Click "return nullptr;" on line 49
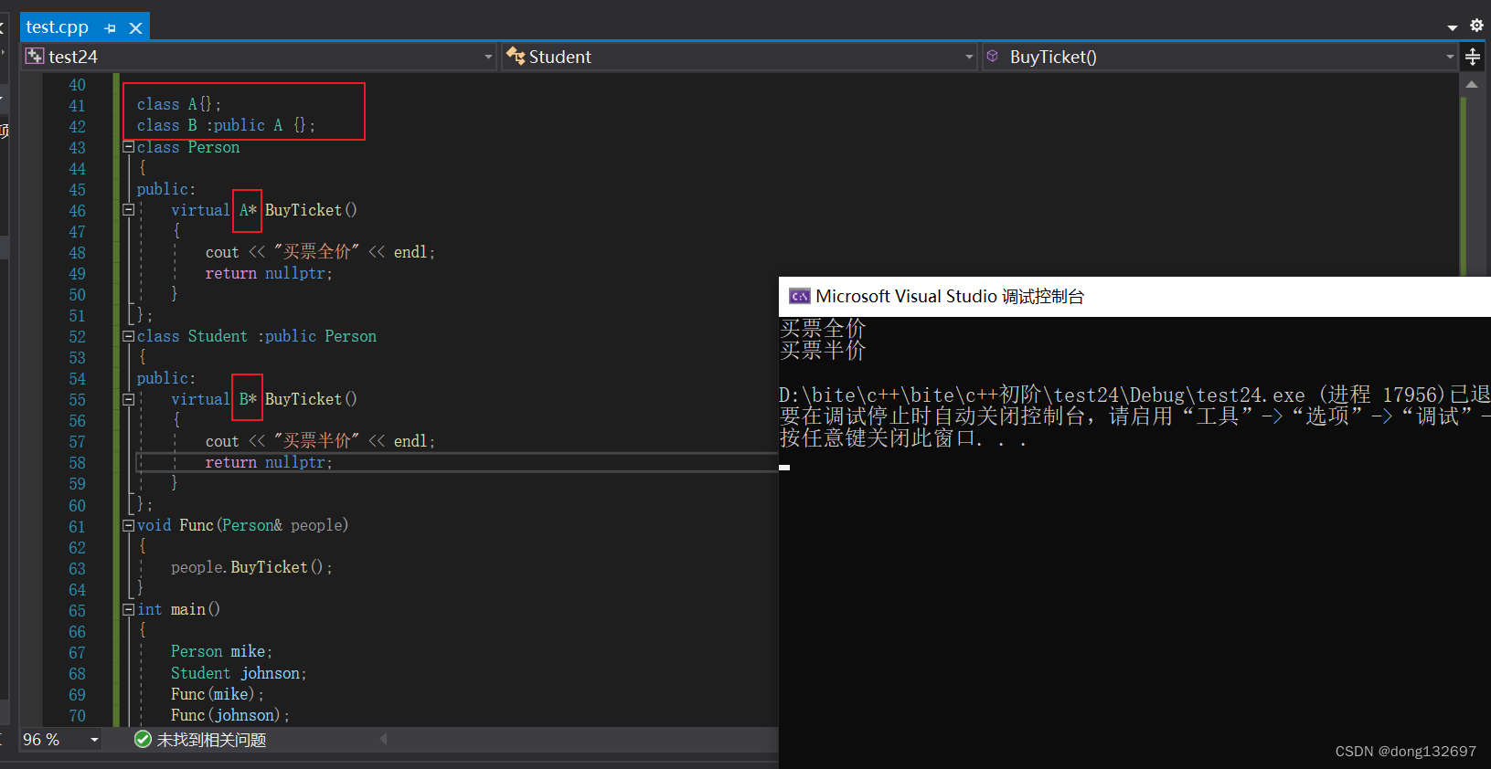This screenshot has width=1491, height=769. [269, 273]
